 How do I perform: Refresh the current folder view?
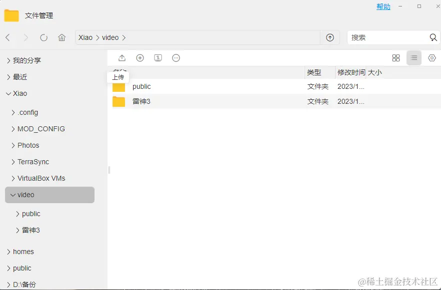point(43,37)
